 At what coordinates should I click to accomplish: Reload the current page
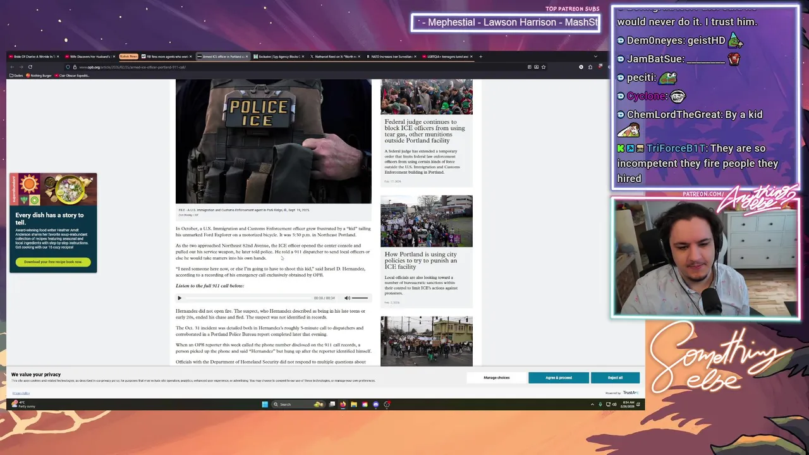(30, 67)
